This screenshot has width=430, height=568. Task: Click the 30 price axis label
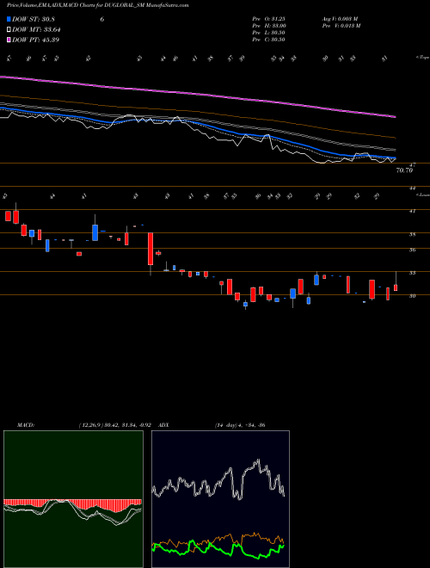[412, 296]
